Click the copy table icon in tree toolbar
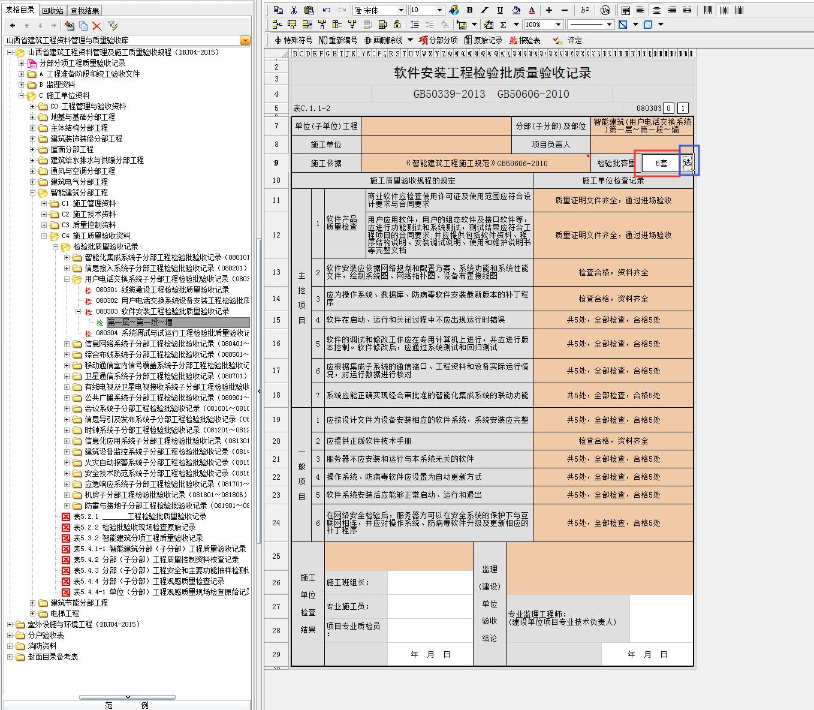Viewport: 814px width, 710px height. tap(83, 26)
